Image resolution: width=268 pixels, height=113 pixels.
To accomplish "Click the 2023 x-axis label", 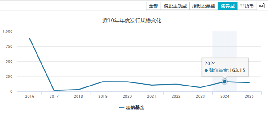I will 200,96.
